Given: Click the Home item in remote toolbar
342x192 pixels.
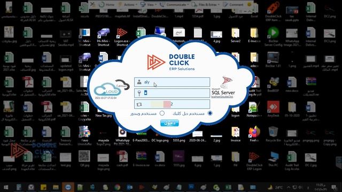Looking at the screenshot, I should click(107, 4).
